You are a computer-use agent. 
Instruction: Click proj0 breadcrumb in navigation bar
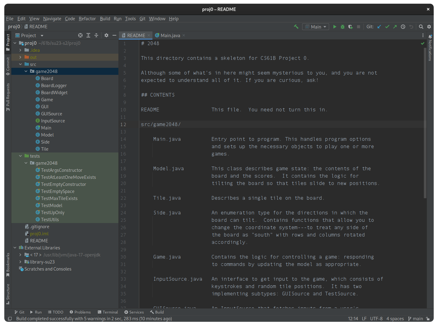click(x=14, y=27)
